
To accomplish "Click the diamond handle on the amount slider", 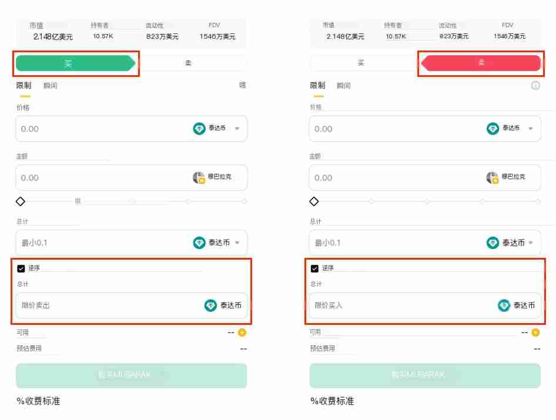I will 20,201.
